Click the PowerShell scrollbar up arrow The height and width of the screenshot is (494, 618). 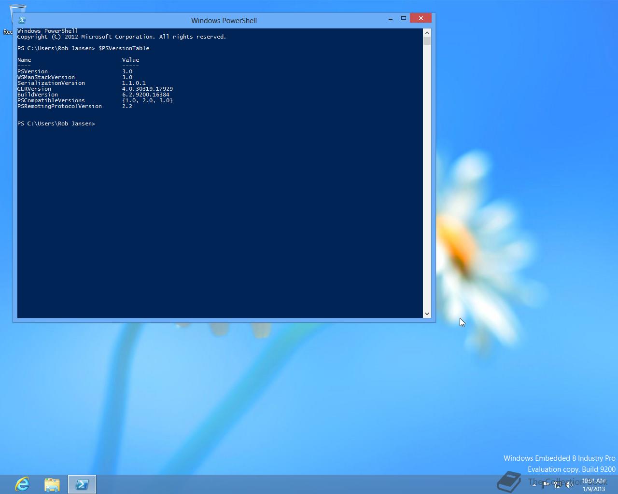[427, 32]
